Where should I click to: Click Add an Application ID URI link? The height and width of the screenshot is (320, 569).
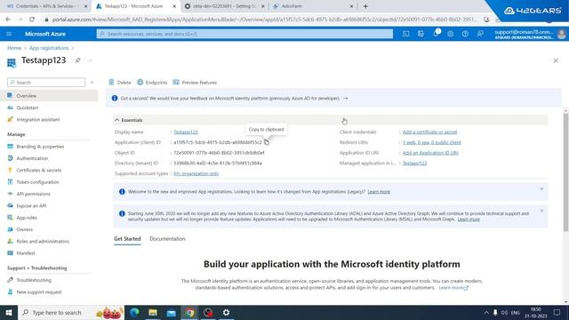click(430, 153)
